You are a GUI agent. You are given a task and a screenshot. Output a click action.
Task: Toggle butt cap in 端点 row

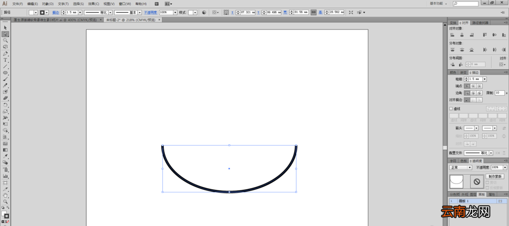point(467,86)
